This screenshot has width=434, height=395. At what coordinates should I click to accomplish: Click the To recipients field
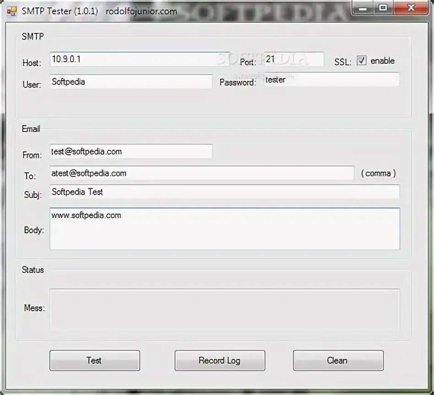202,173
